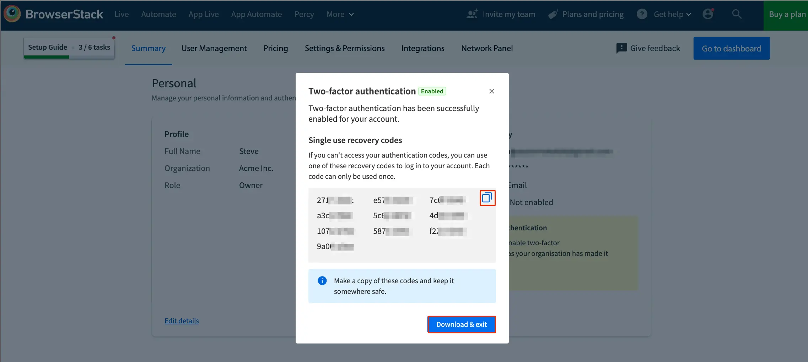The width and height of the screenshot is (808, 362).
Task: Copy recovery codes with the copy icon
Action: [487, 198]
